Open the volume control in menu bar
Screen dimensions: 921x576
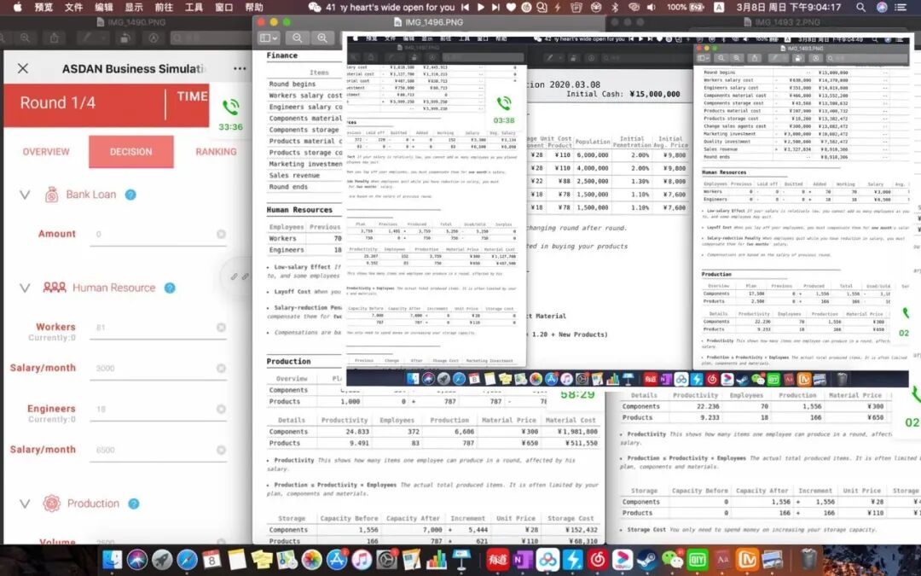pos(651,7)
